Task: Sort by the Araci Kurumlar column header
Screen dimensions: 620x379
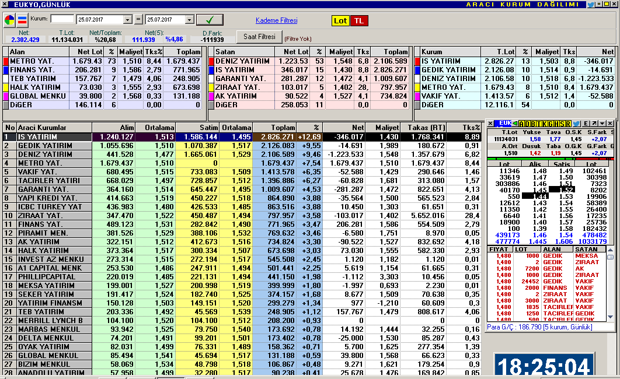Action: pyautogui.click(x=54, y=128)
